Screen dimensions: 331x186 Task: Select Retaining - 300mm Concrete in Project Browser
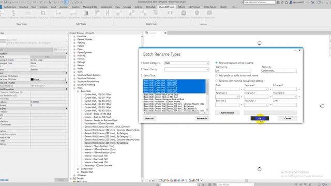pyautogui.click(x=98, y=165)
